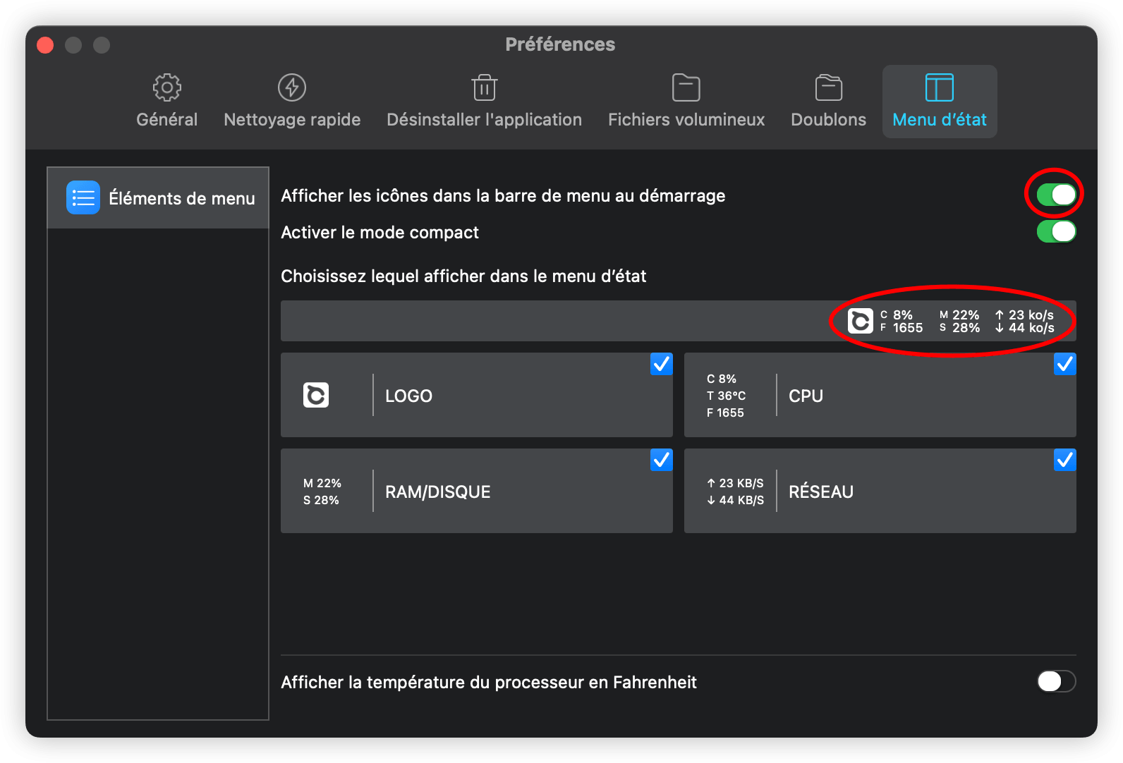Screen dimensions: 1123x763
Task: Click the Nettoyage rapide lightning icon
Action: [292, 87]
